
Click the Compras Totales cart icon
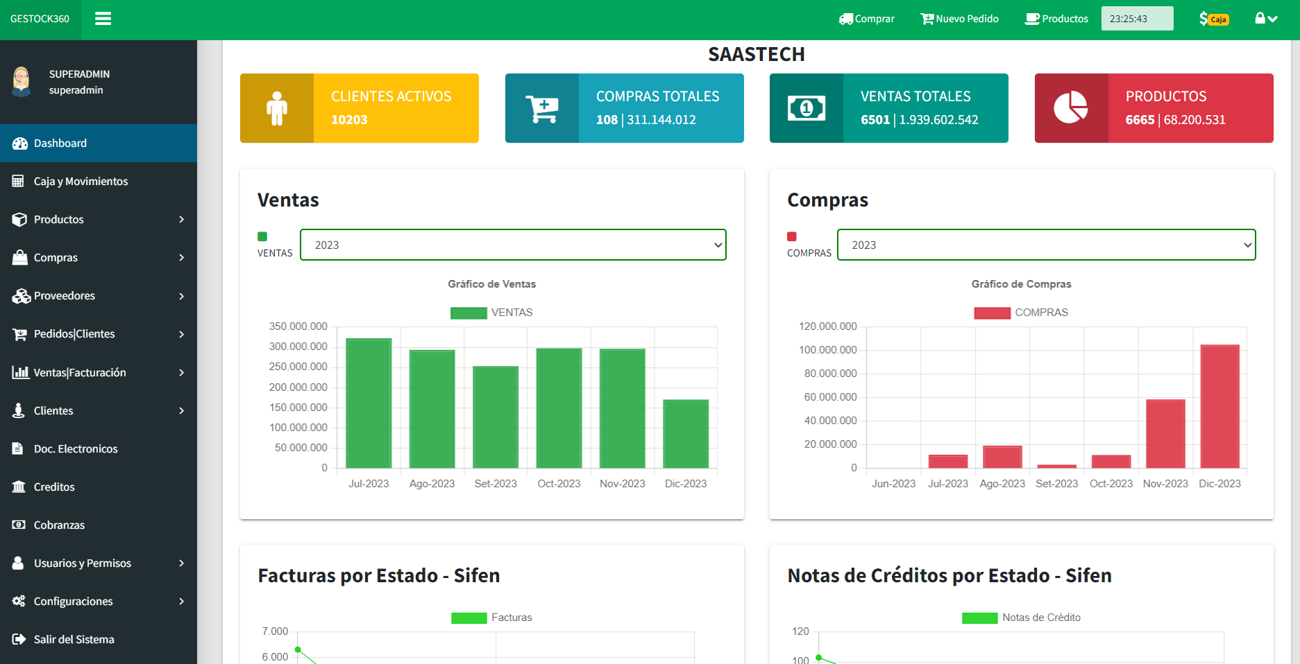541,108
